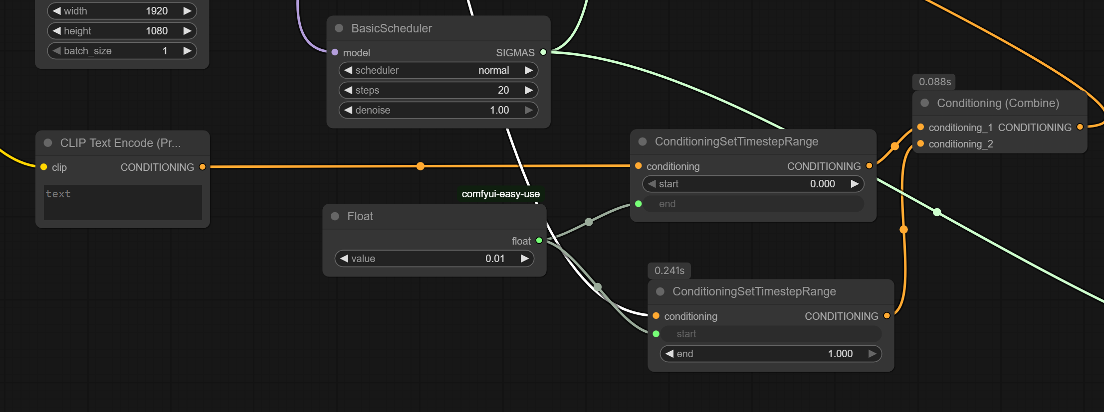Click the start input port on the 0.241s ConditioningSetTimestepRange
This screenshot has height=412, width=1104.
[x=656, y=334]
